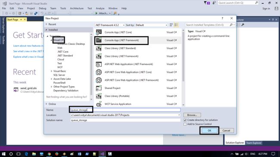Click the Solution Explorer wrench properties icon
Screen dimensions: 280x157
click(x=243, y=25)
